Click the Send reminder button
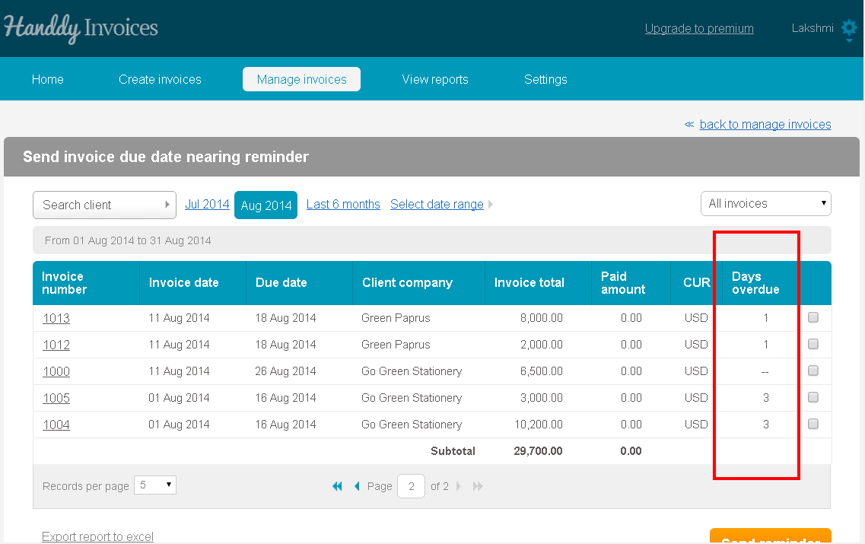Viewport: 865px width, 544px height. tap(771, 536)
